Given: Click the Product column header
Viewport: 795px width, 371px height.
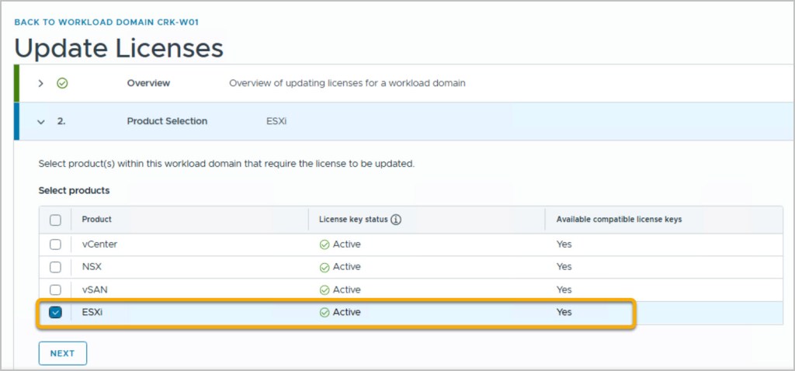Looking at the screenshot, I should (97, 220).
